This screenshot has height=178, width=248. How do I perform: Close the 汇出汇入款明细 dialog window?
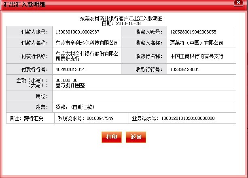click(x=238, y=2)
